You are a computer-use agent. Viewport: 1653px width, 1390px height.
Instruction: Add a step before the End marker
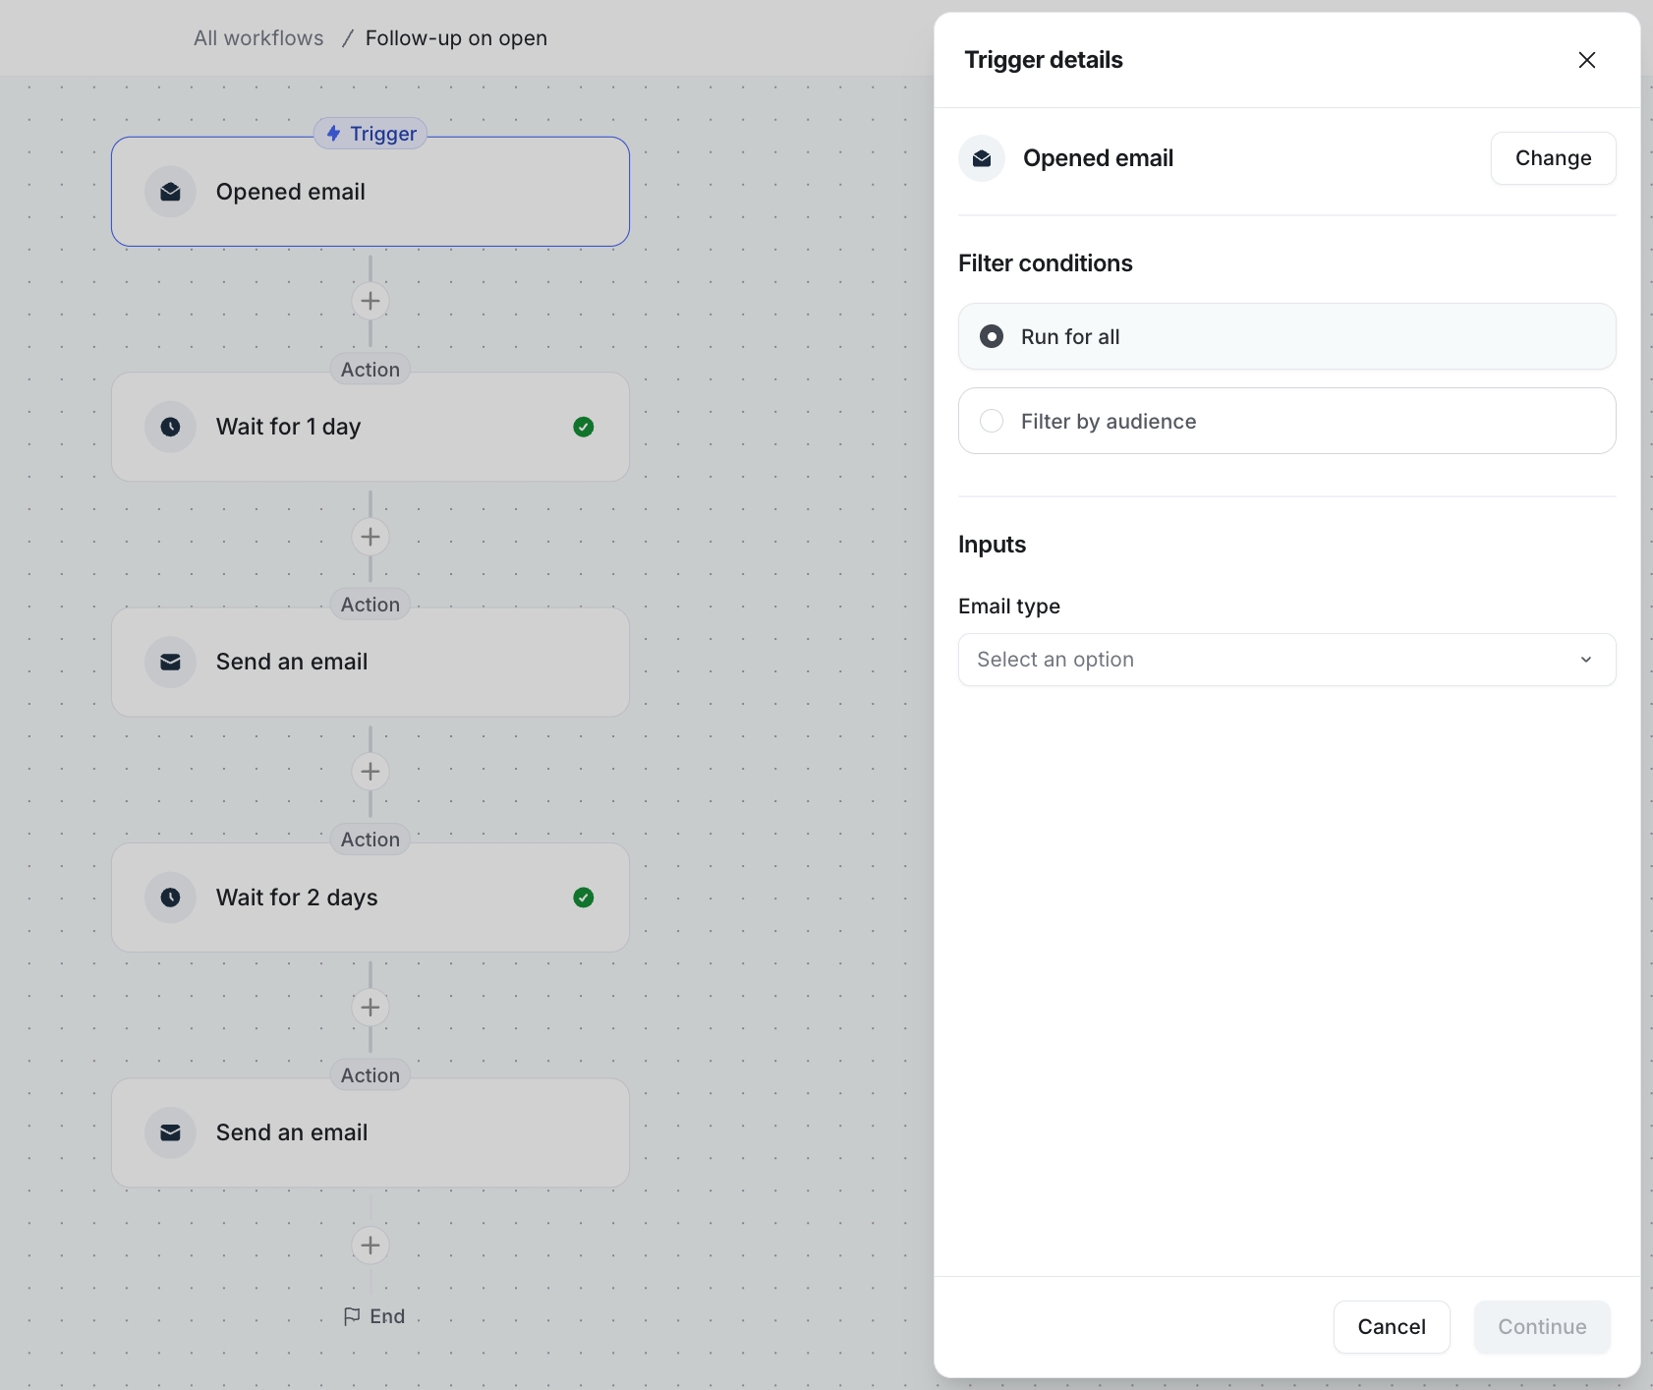[370, 1245]
